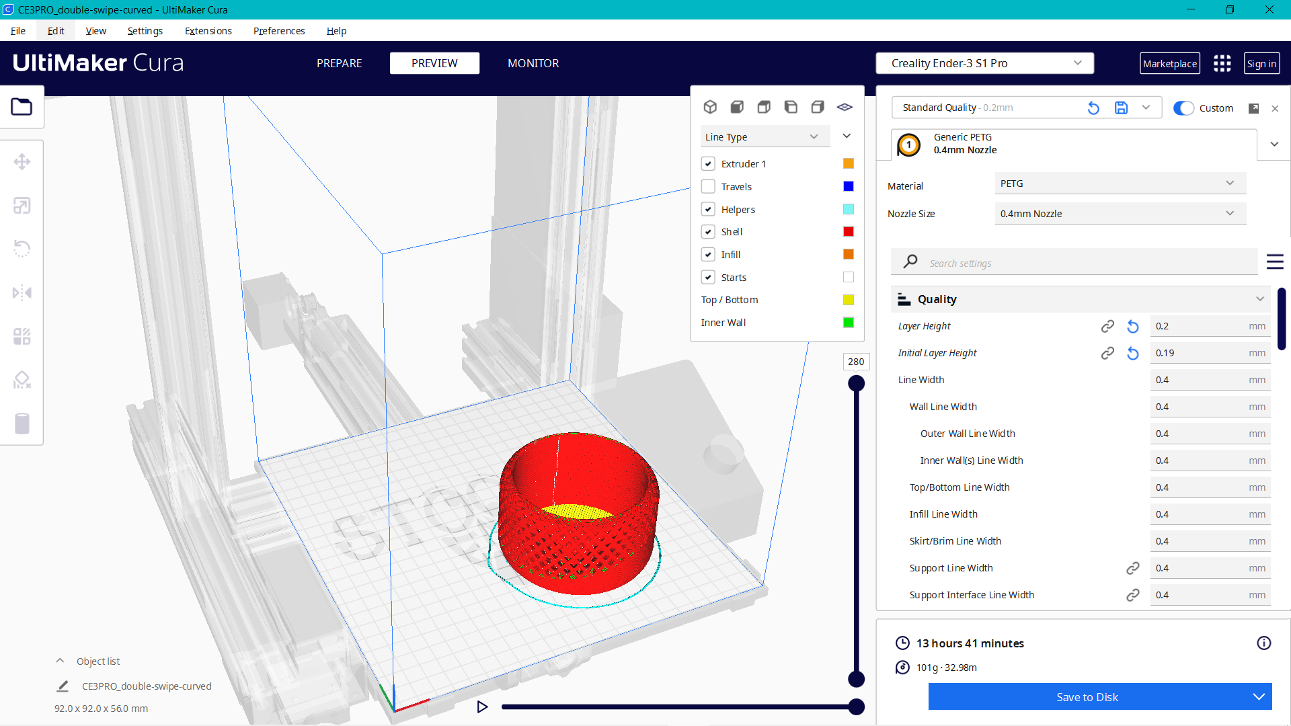Open settings visibility hamburger menu

tap(1275, 262)
